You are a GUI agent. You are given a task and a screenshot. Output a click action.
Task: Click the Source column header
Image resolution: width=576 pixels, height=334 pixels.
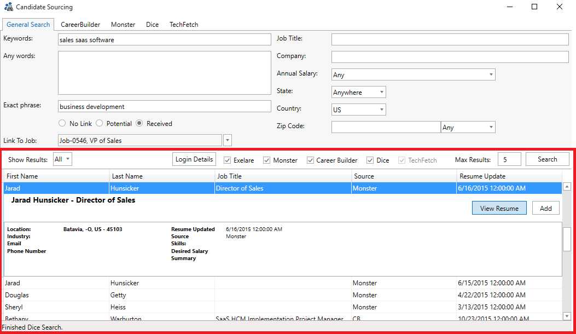[x=404, y=176]
